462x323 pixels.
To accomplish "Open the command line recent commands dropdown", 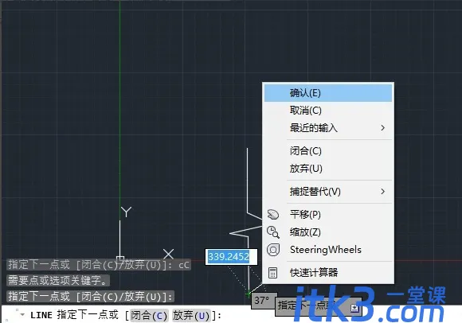I will [22, 315].
